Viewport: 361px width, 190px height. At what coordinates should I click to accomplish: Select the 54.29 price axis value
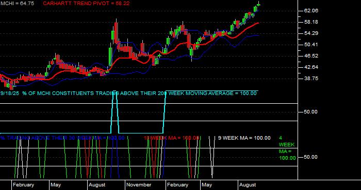coord(311,33)
